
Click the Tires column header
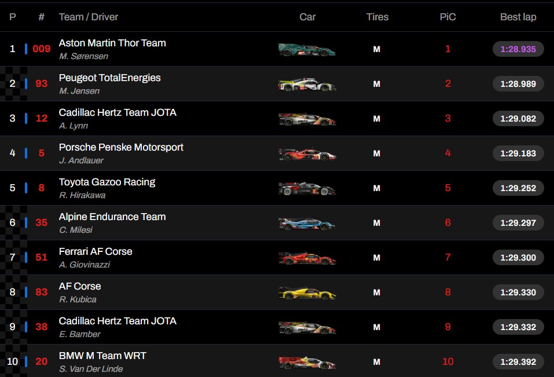point(377,17)
